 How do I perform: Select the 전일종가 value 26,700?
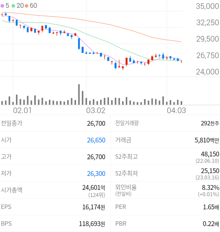96,123
